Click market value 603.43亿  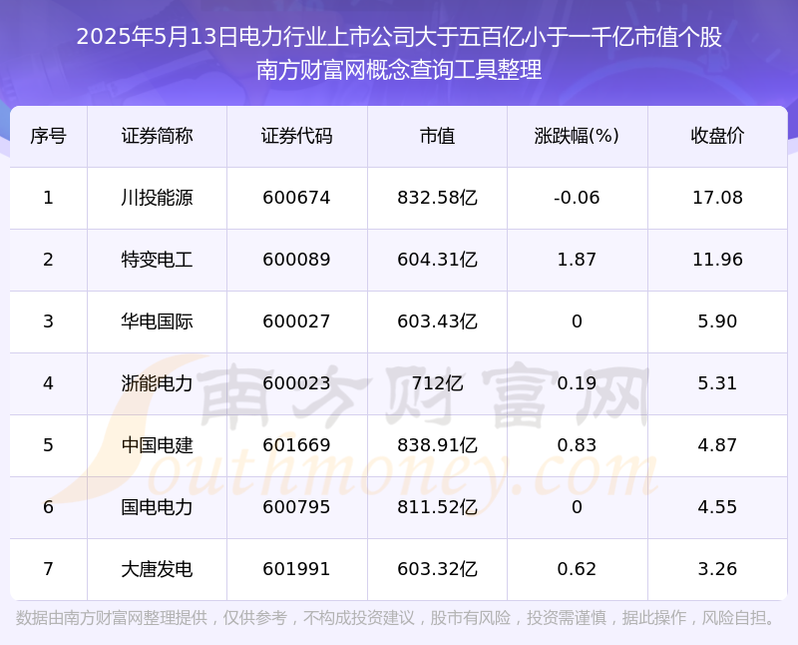point(437,322)
